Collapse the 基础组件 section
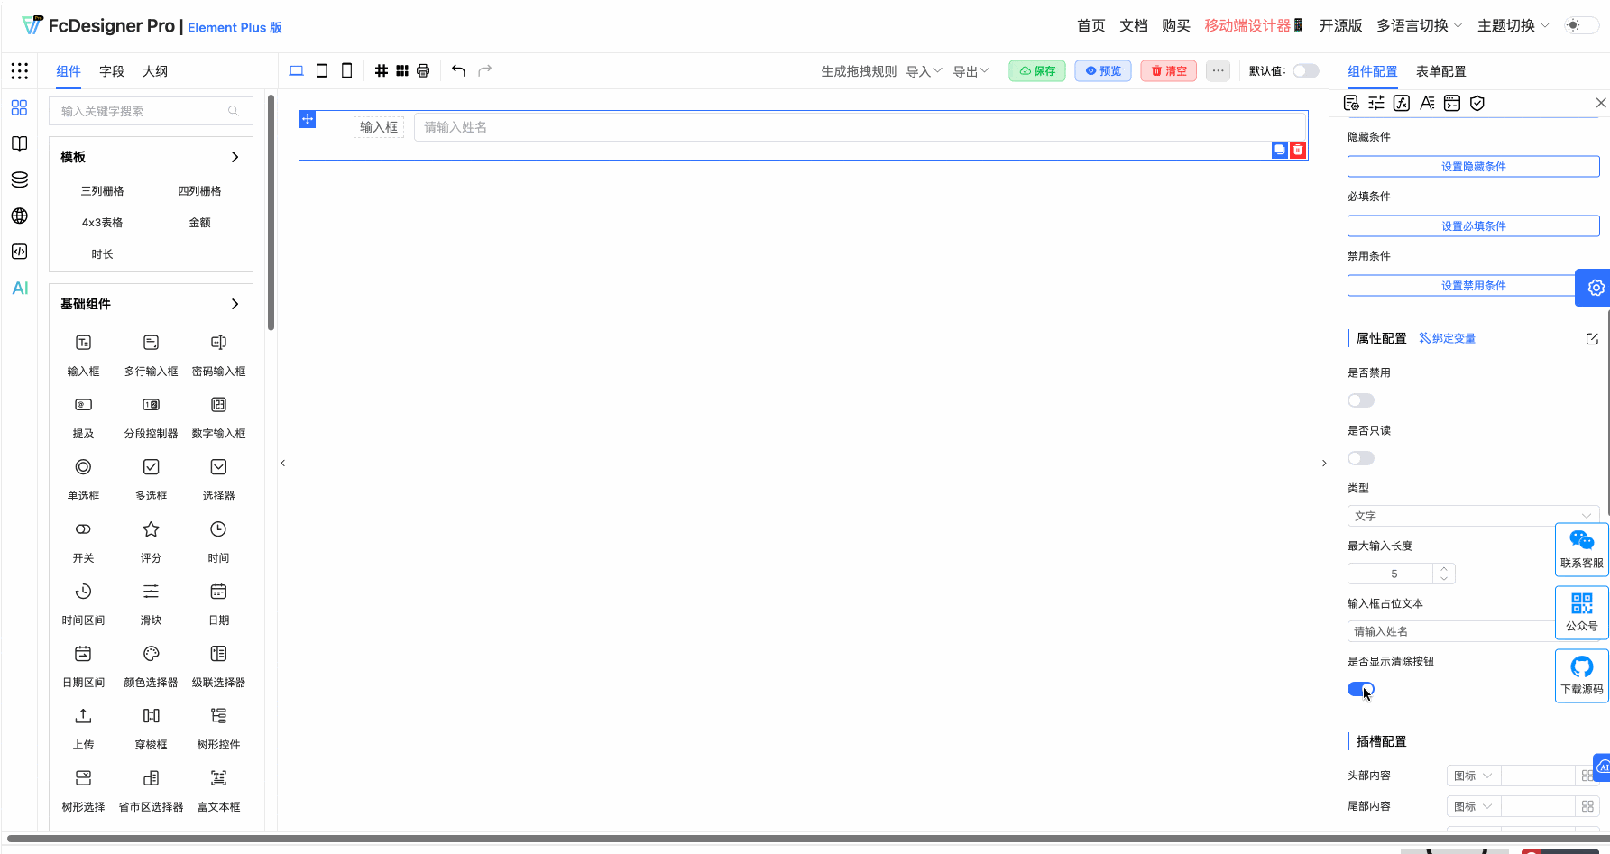This screenshot has height=854, width=1610. click(235, 304)
